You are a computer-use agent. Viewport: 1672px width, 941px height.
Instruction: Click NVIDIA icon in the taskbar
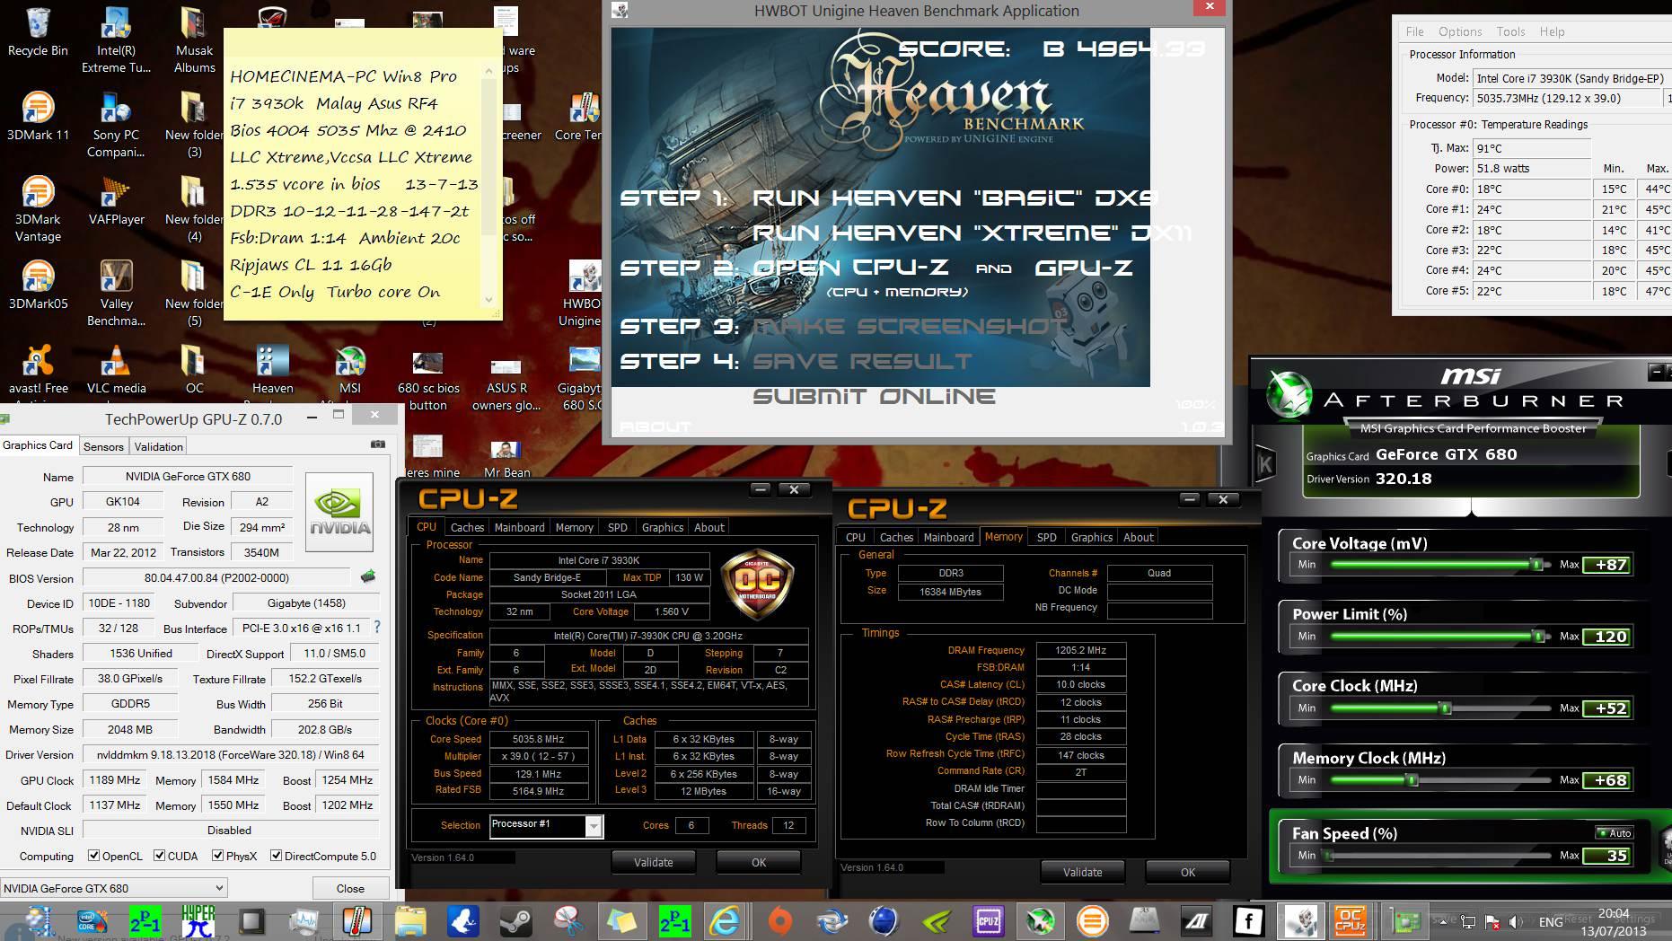[936, 920]
